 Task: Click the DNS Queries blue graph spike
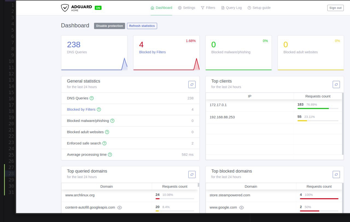pos(124,64)
